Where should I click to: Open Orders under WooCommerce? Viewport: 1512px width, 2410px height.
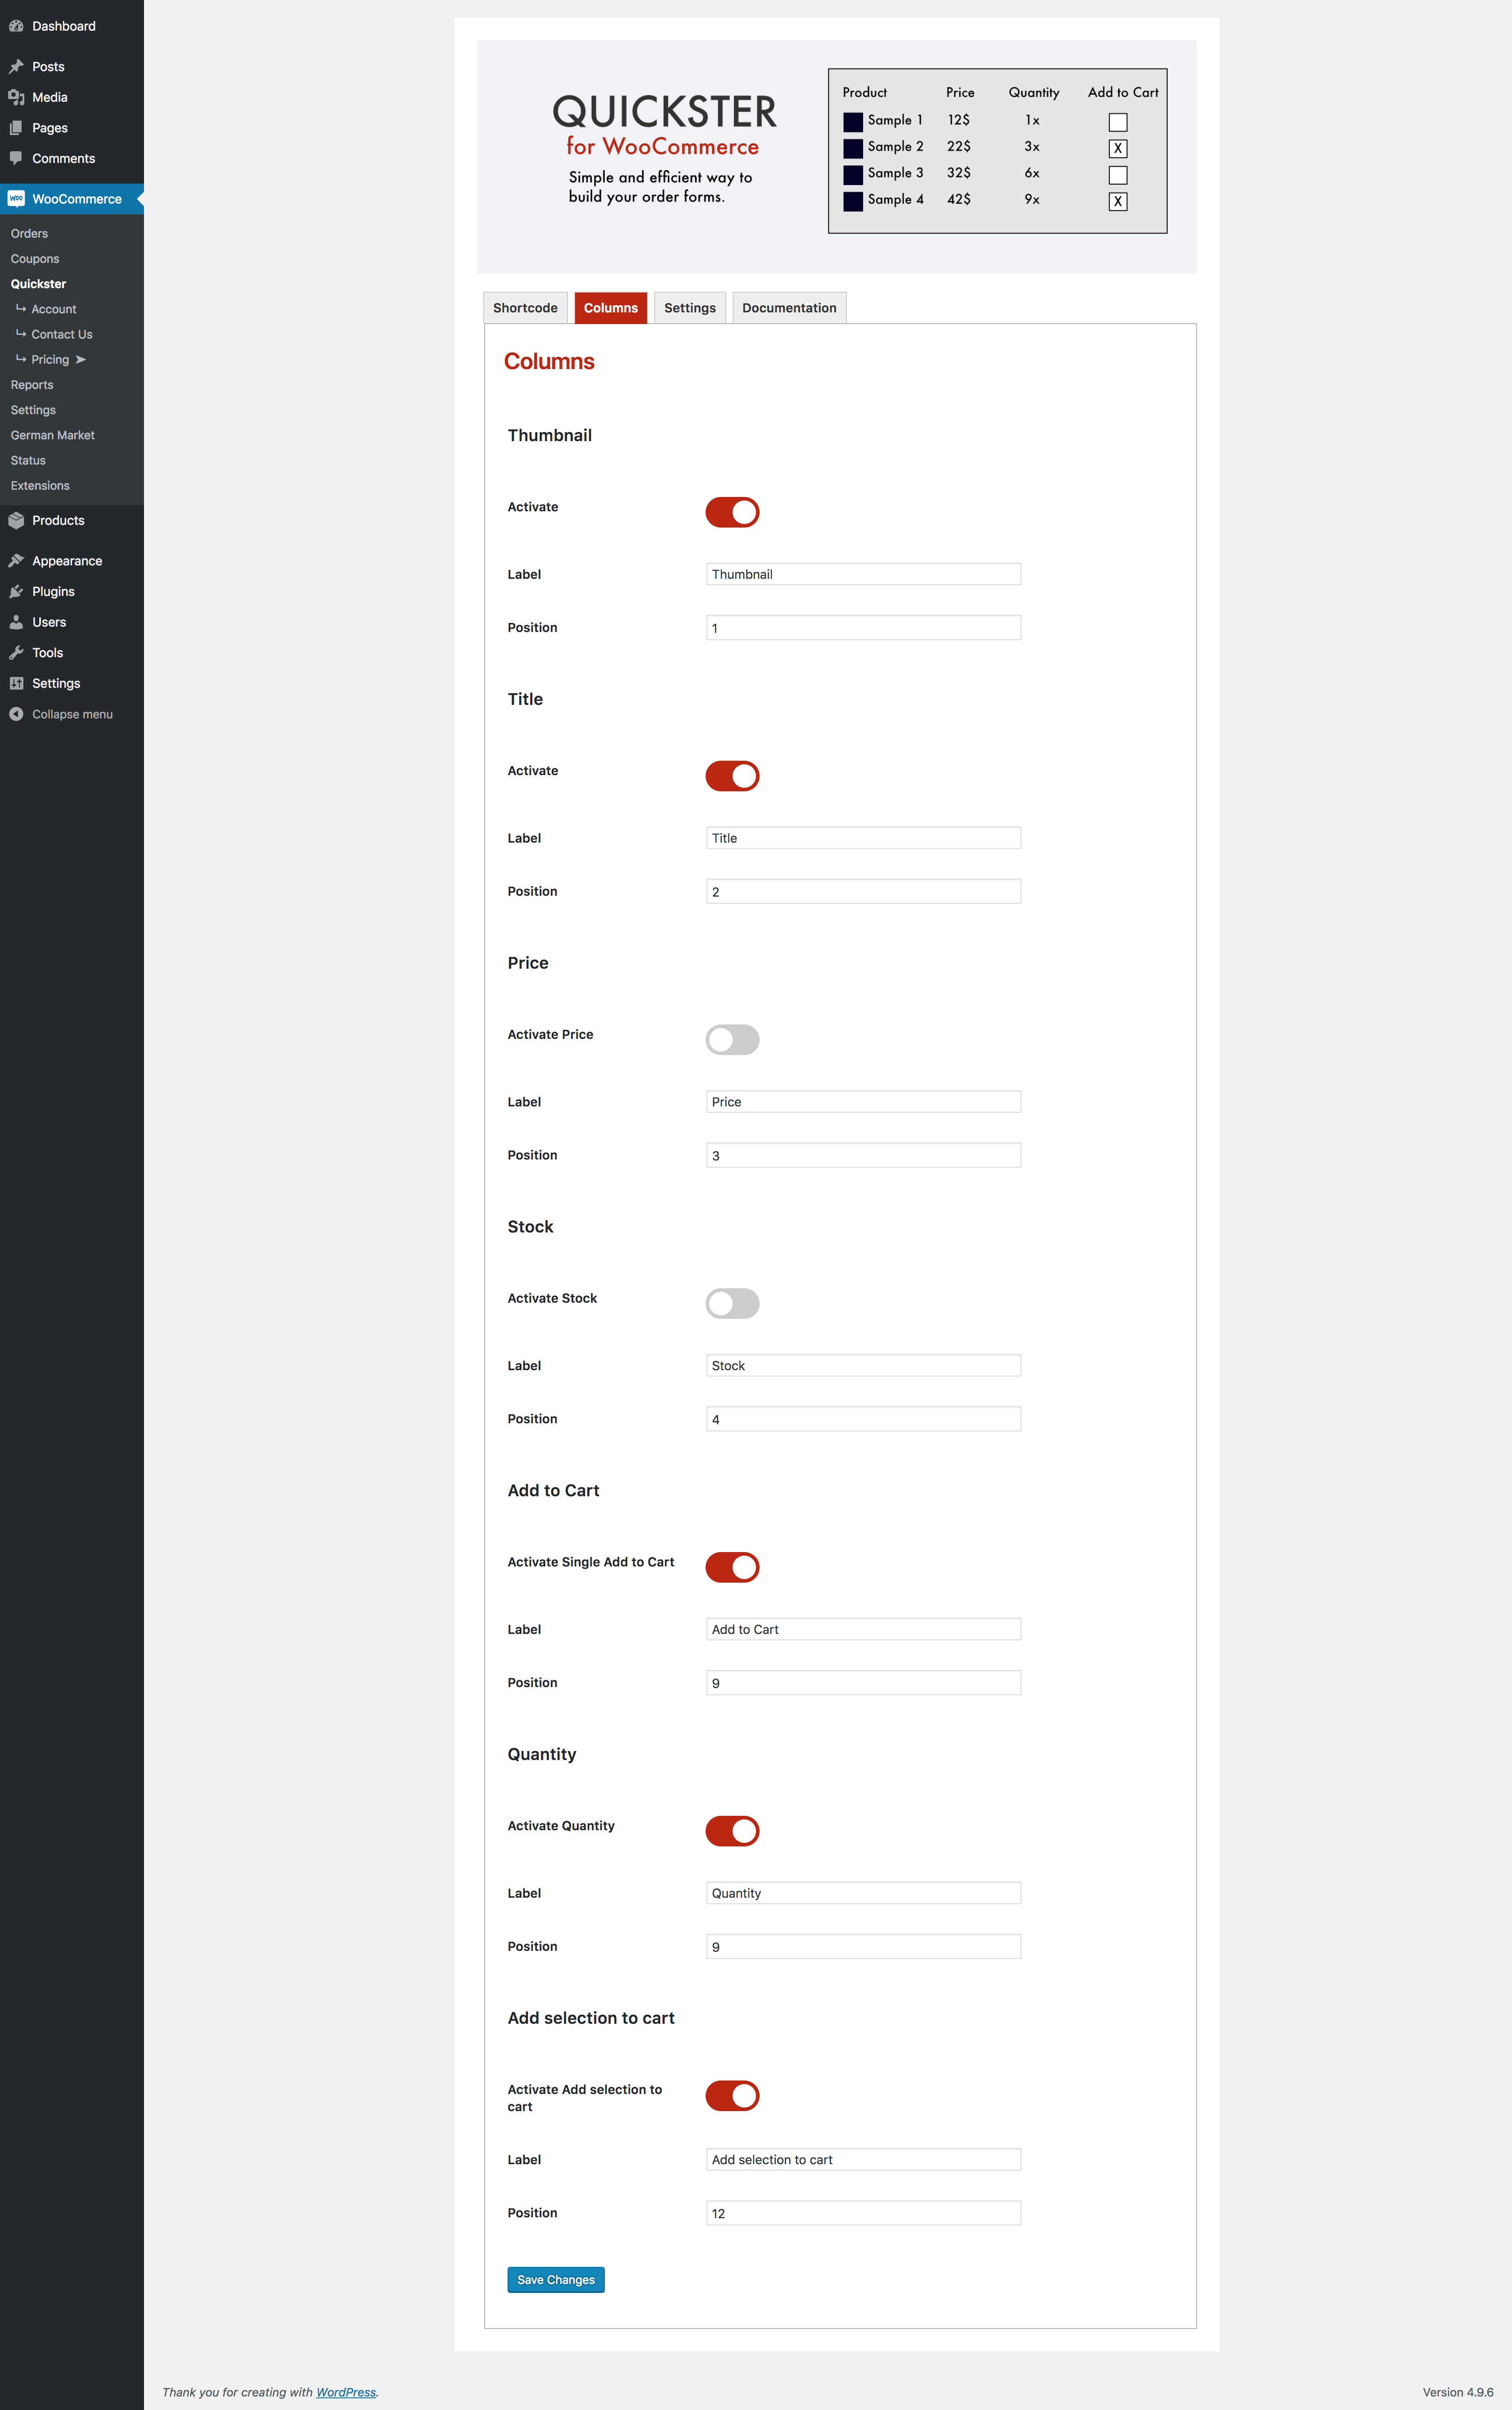click(29, 234)
